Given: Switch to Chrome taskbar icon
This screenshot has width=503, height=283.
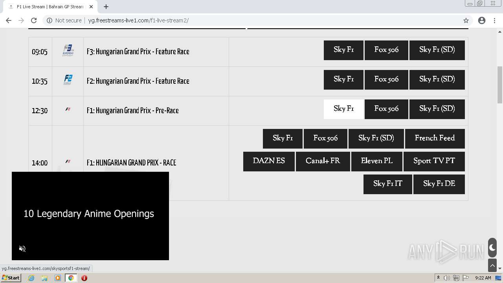Looking at the screenshot, I should tap(71, 278).
